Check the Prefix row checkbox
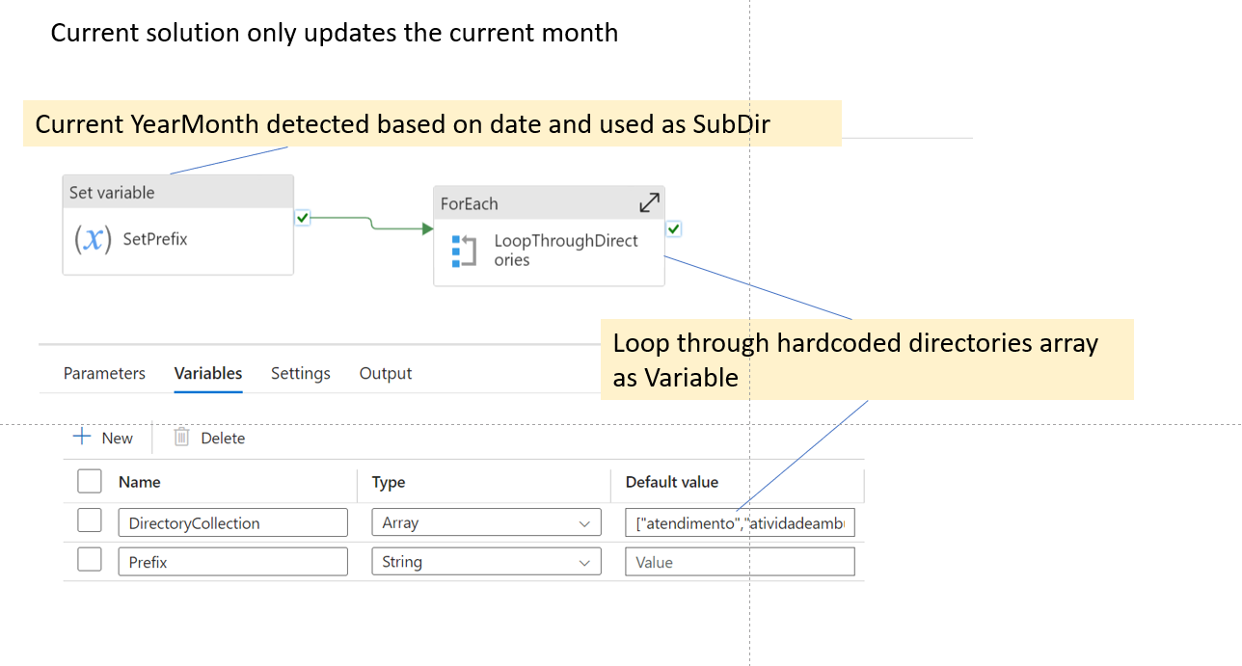This screenshot has width=1242, height=666. [89, 558]
